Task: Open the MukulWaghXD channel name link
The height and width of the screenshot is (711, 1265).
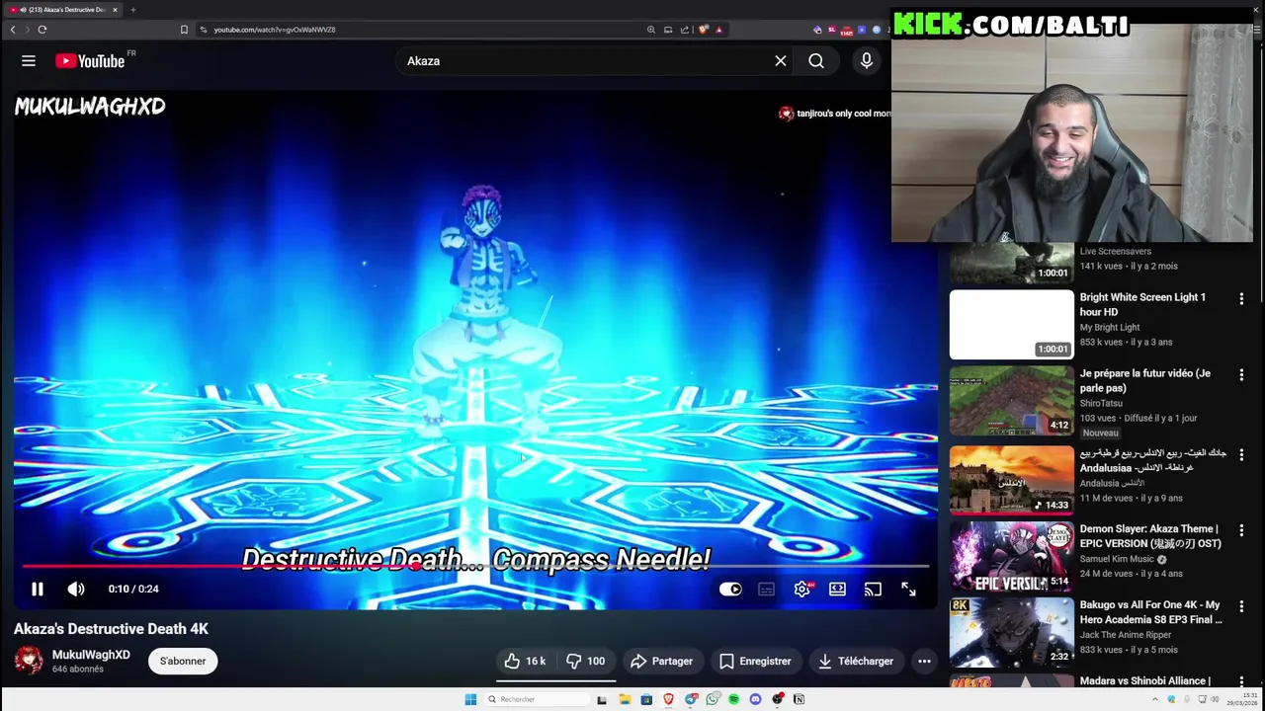Action: click(x=91, y=655)
